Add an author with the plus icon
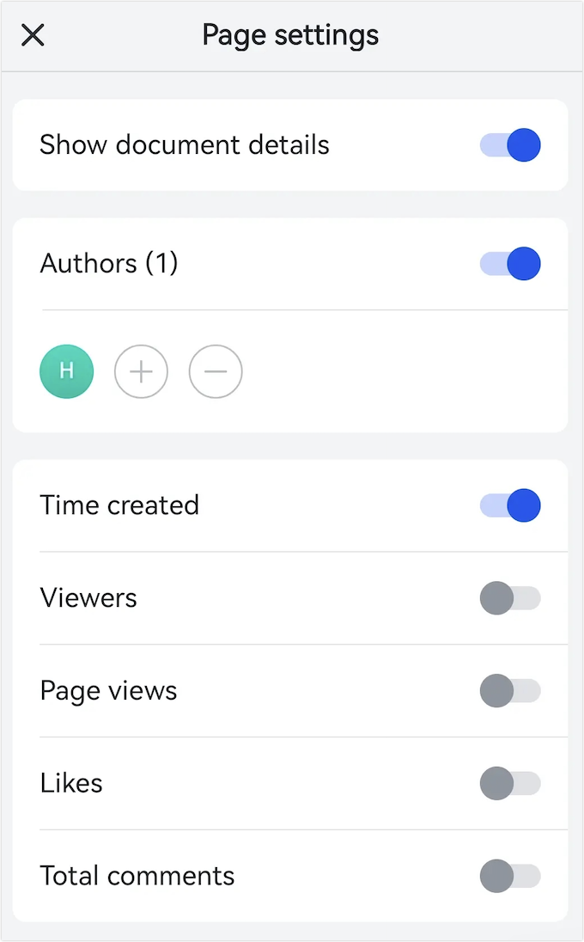584x942 pixels. click(141, 371)
